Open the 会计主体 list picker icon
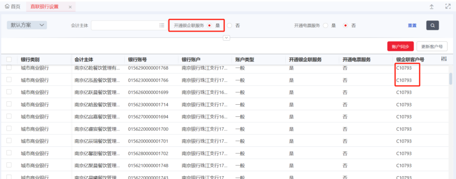This screenshot has width=456, height=179. click(162, 25)
